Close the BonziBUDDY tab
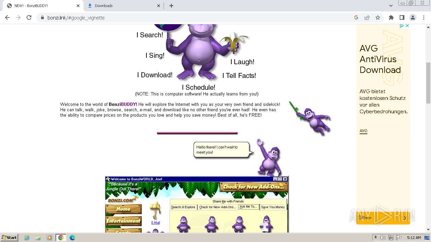Viewport: 431px width, 242px height. (78, 6)
